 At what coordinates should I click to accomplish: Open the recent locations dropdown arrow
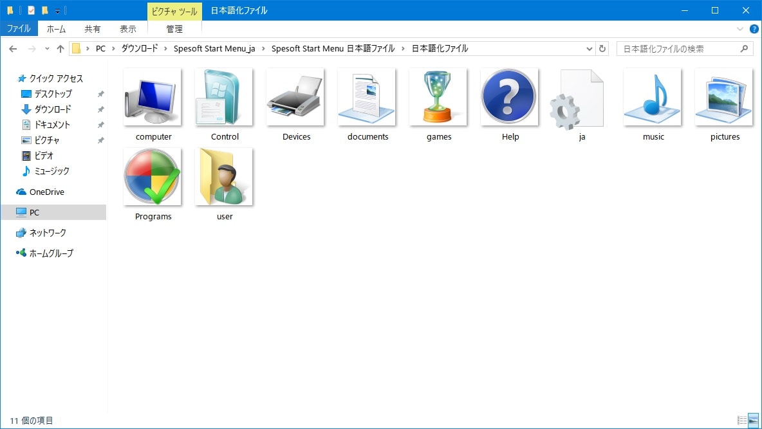tap(46, 49)
